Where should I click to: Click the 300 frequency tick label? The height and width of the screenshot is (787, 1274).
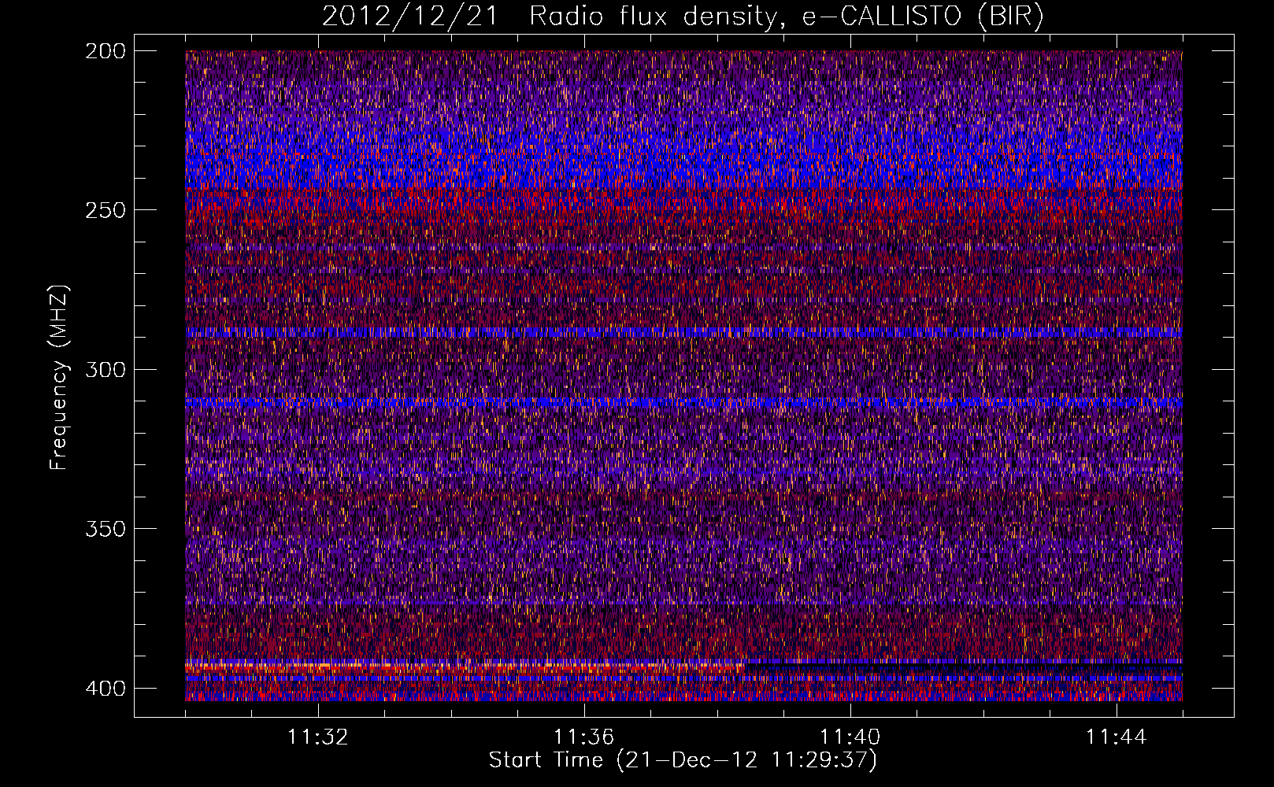point(105,369)
